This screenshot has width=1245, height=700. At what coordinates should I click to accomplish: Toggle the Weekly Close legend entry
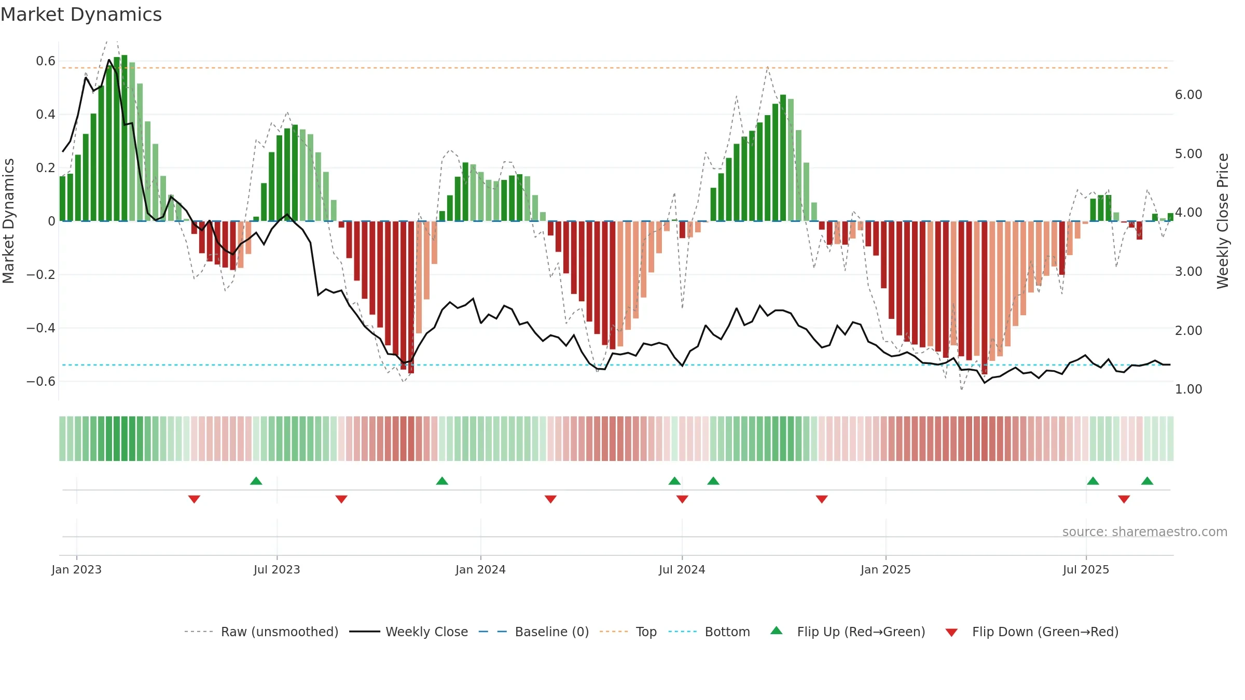click(x=409, y=632)
